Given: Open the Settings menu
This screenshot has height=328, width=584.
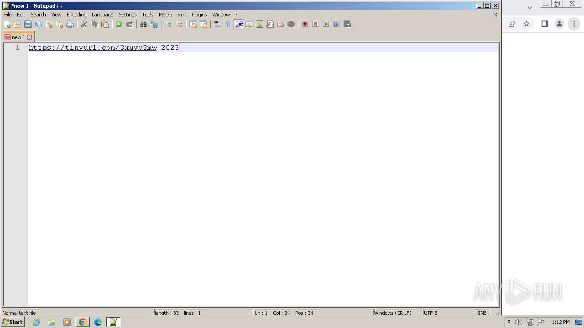Looking at the screenshot, I should (x=128, y=15).
